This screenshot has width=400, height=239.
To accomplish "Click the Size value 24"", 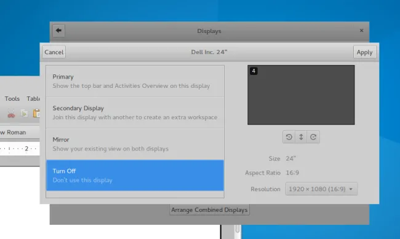I will point(290,159).
